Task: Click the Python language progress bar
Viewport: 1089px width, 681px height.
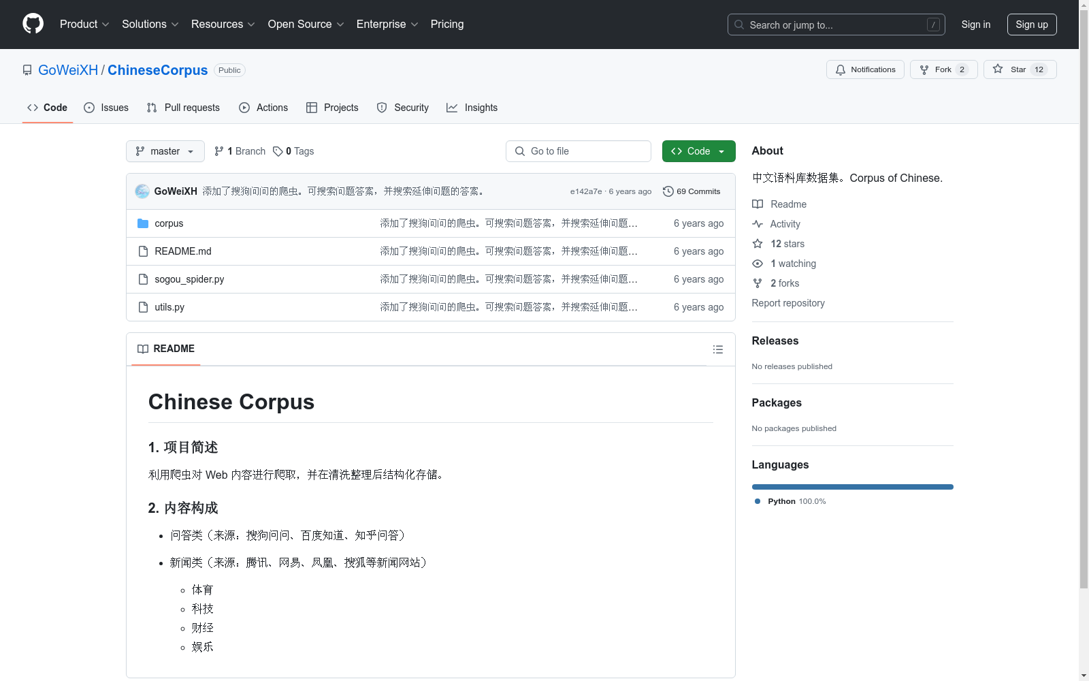Action: pos(853,487)
